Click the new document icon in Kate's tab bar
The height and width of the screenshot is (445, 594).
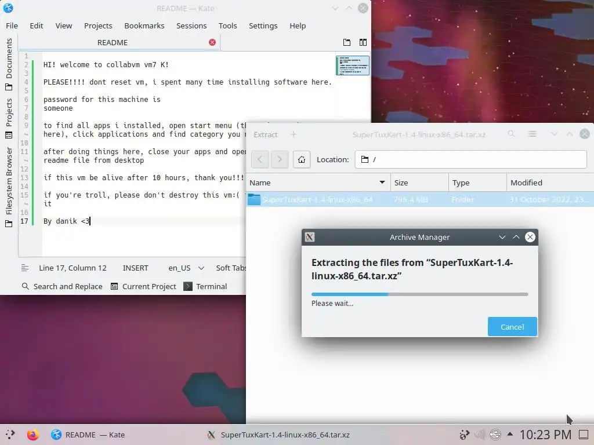(347, 42)
